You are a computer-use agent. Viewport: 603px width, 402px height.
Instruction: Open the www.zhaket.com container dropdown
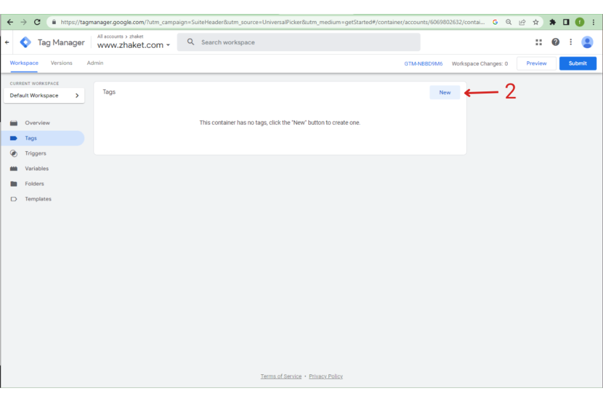pyautogui.click(x=134, y=45)
